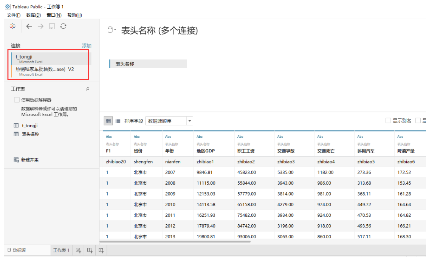Open the 窗口(N) menu
Image resolution: width=429 pixels, height=258 pixels.
pos(54,15)
